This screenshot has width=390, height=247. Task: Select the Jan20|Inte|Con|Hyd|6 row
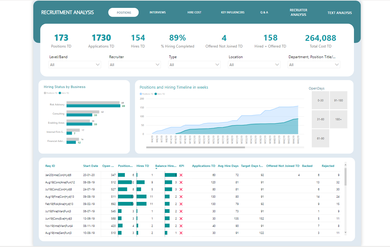[x=192, y=175]
